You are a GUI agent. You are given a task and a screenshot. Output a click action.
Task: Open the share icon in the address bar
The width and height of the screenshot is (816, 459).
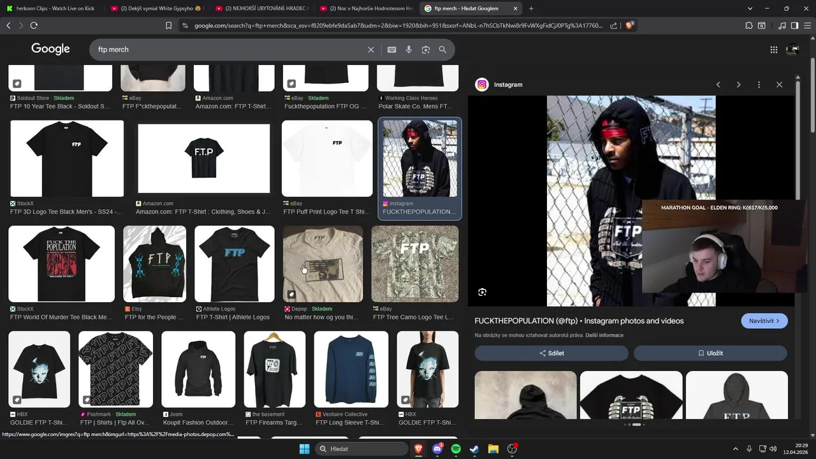pos(613,25)
